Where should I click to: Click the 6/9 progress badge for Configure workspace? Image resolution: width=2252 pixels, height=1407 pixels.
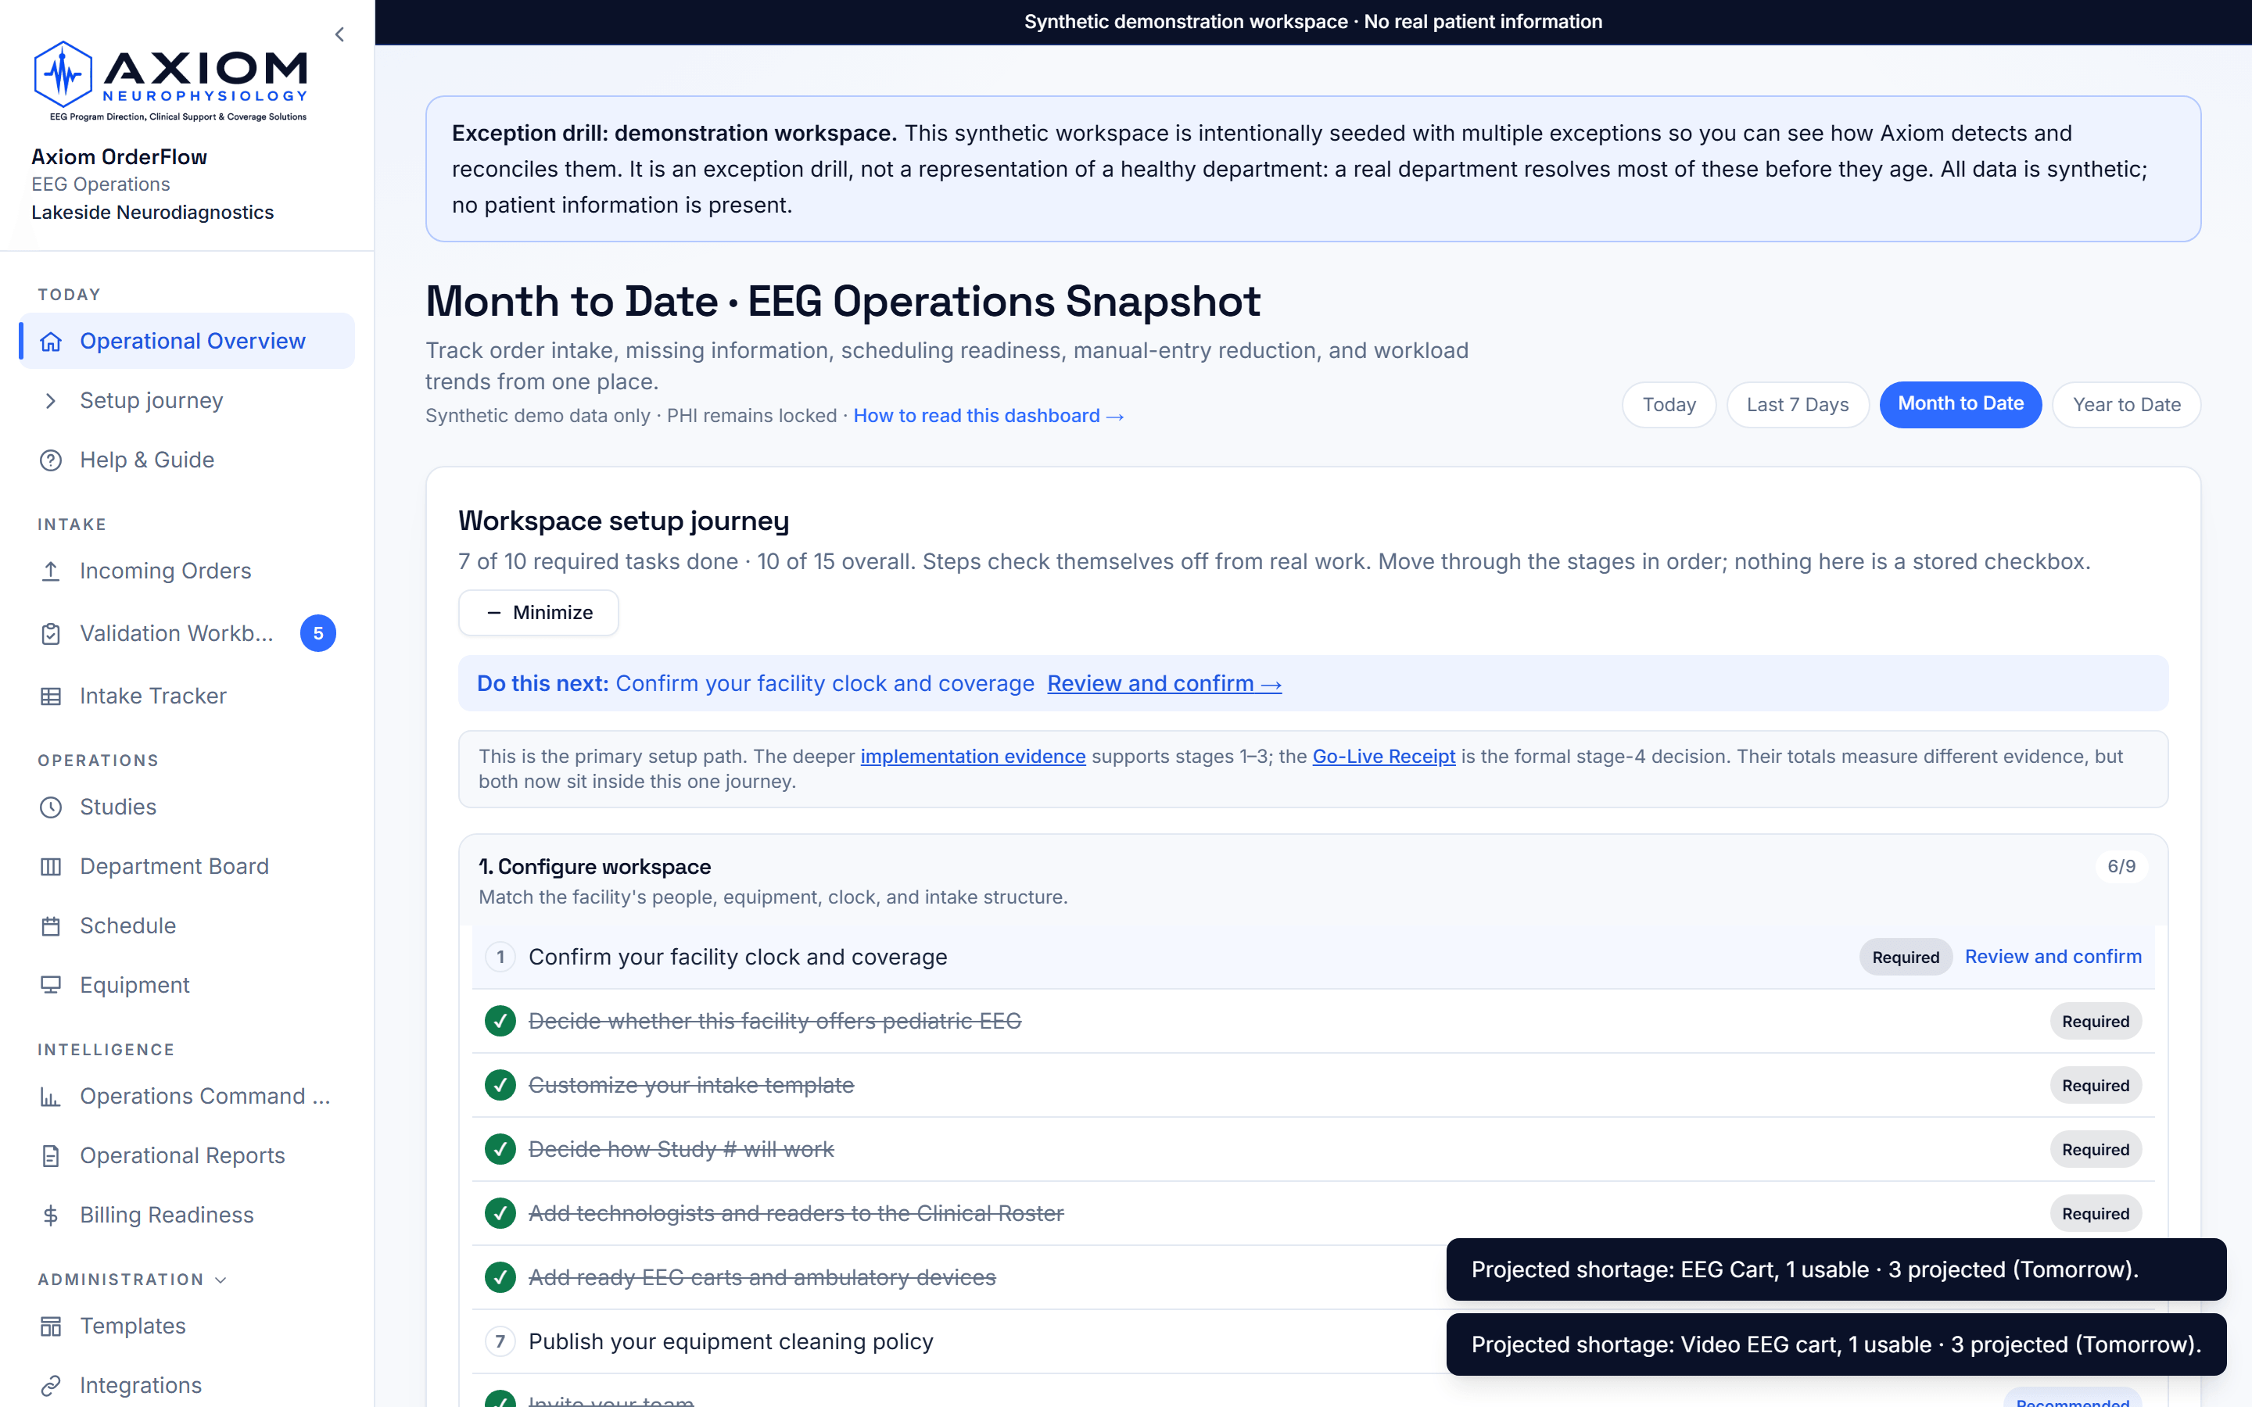pyautogui.click(x=2121, y=868)
